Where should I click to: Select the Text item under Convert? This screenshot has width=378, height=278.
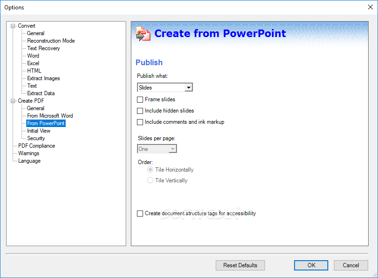point(32,86)
